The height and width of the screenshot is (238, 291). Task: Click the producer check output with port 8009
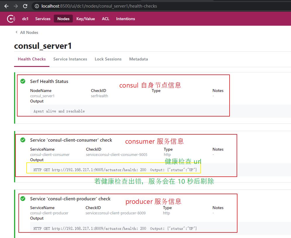click(115, 229)
